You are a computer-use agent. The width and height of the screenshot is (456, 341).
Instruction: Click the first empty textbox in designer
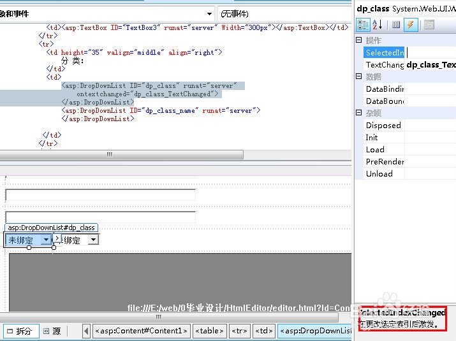pyautogui.click(x=101, y=195)
